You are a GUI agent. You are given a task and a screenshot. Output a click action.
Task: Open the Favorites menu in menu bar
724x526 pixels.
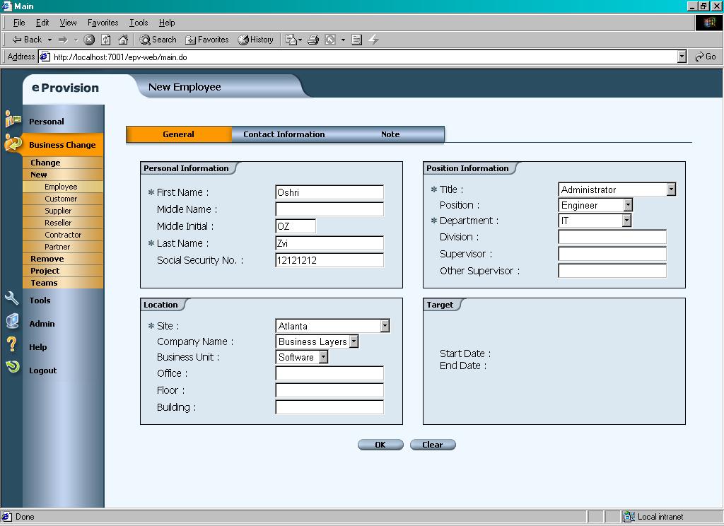point(103,23)
